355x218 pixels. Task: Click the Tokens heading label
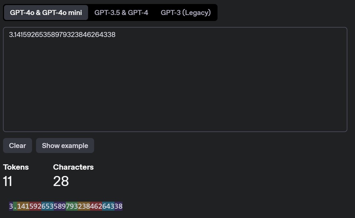(x=16, y=167)
